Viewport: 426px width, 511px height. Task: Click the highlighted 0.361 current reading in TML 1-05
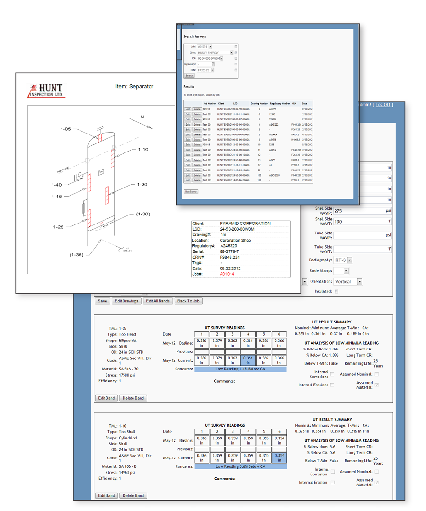(x=248, y=360)
